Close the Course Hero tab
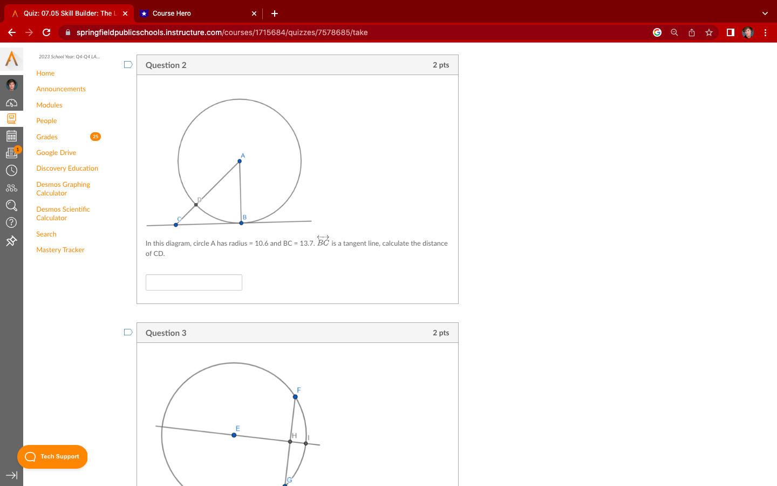Screen dimensions: 777x486 254,13
